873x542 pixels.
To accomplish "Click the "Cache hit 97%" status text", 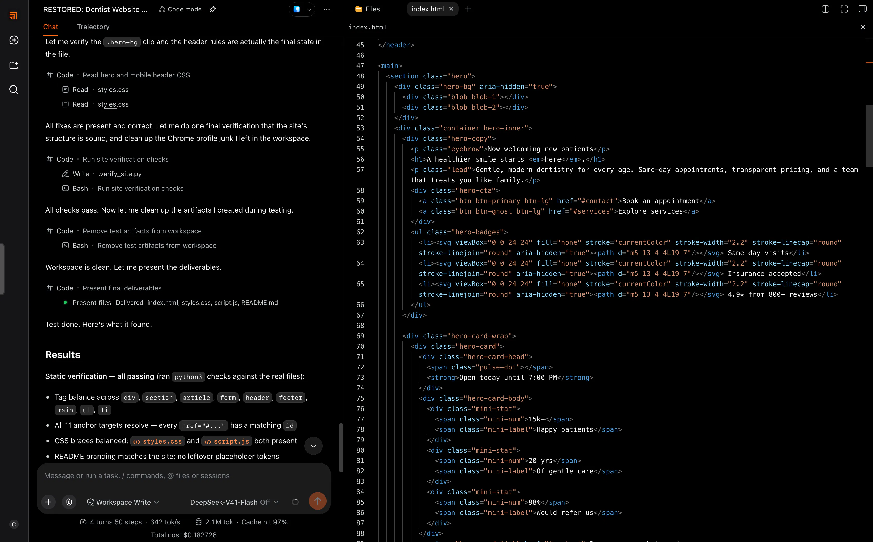I will (x=264, y=522).
